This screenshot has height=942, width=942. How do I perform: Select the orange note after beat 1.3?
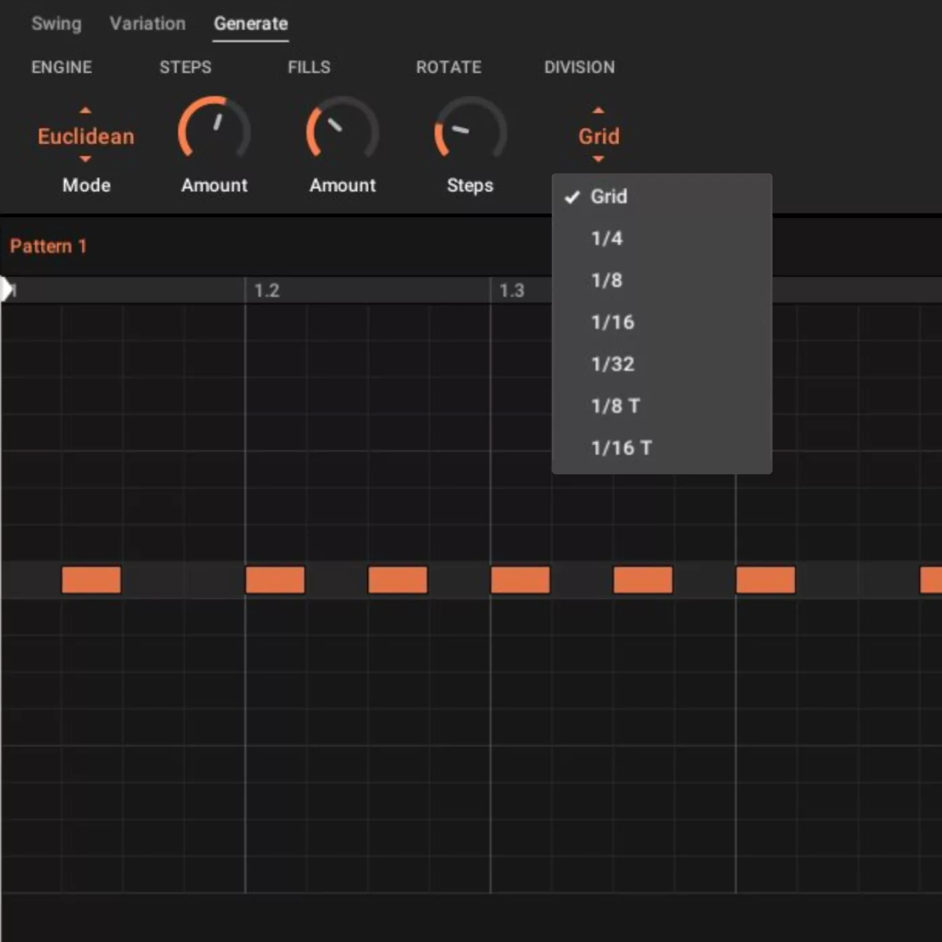[x=643, y=579]
